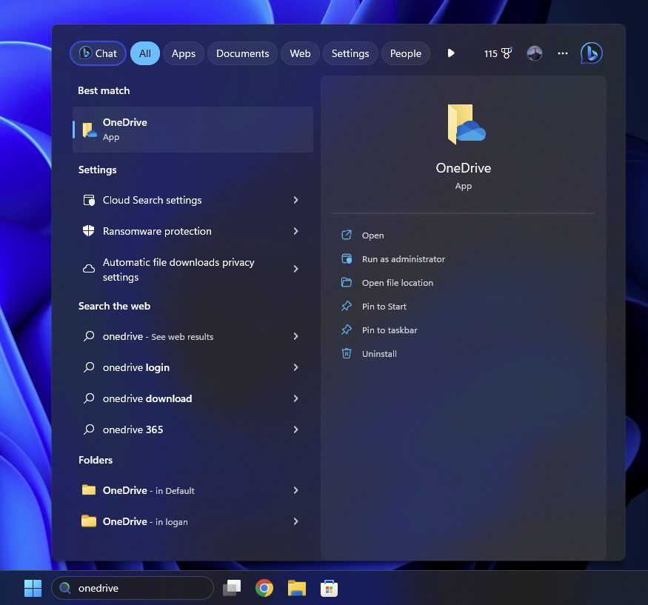Expand the onedrive See web results chevron
Image resolution: width=648 pixels, height=605 pixels.
point(296,336)
